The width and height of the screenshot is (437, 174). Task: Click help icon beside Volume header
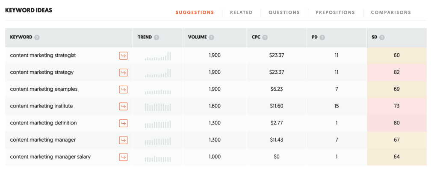click(212, 38)
